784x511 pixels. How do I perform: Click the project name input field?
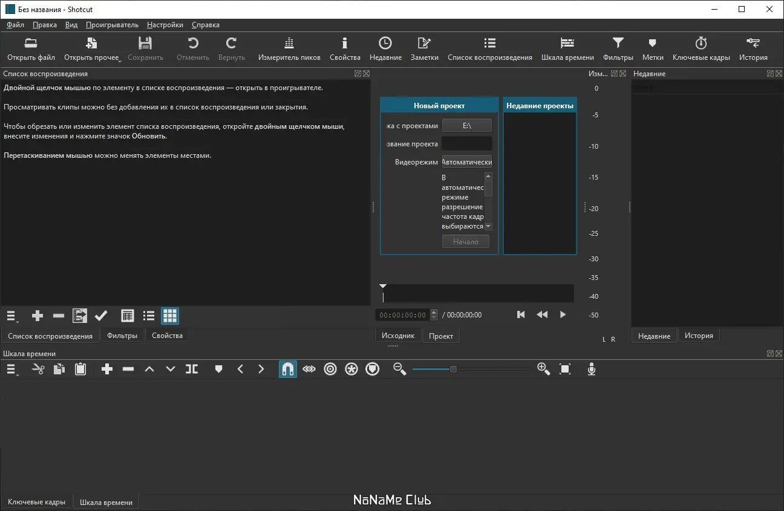pos(466,144)
